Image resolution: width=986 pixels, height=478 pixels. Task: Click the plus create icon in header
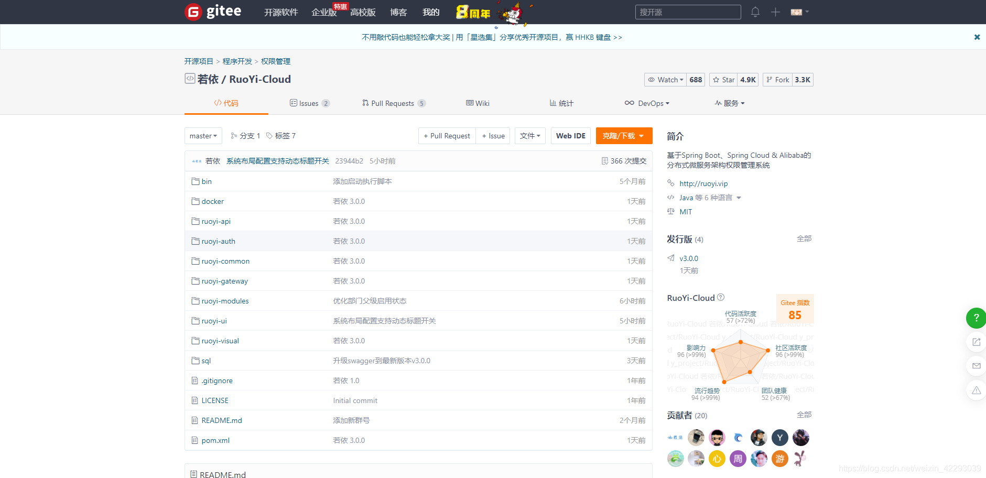tap(775, 12)
